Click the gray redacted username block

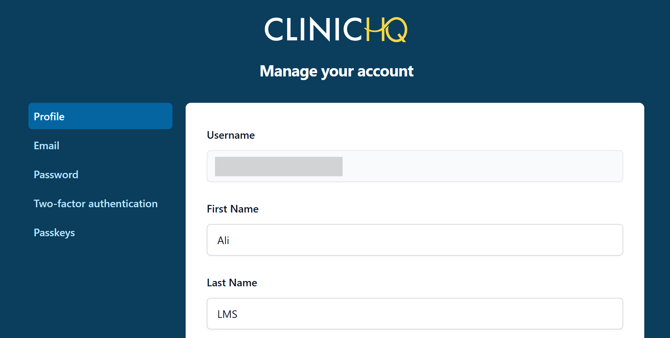(x=279, y=166)
